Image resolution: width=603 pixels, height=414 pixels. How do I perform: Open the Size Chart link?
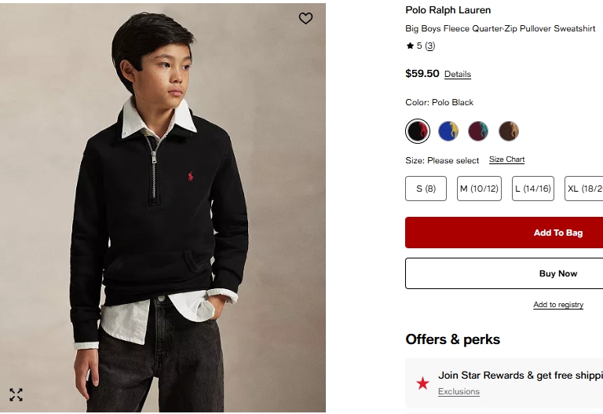point(506,159)
